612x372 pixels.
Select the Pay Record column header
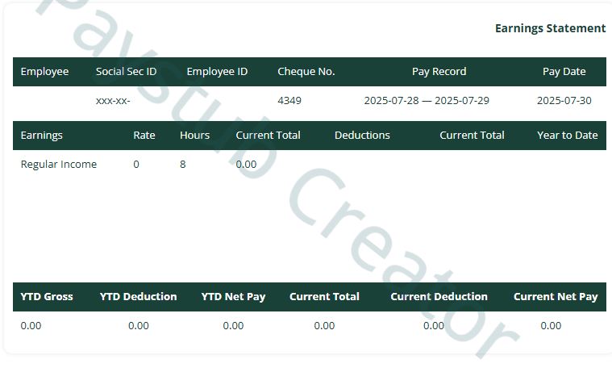pyautogui.click(x=439, y=71)
